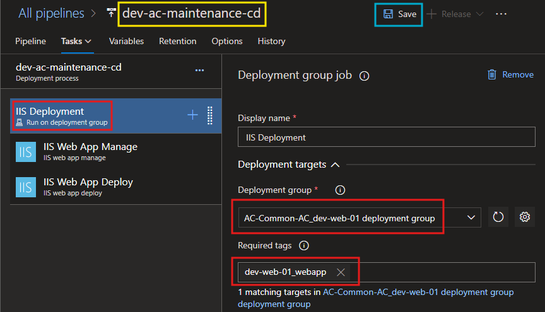
Task: Select the IIS Deployment job
Action: click(115, 116)
